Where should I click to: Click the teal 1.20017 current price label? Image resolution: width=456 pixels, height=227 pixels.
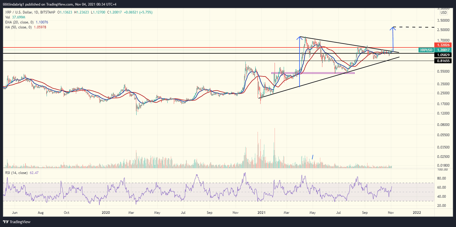pos(444,50)
